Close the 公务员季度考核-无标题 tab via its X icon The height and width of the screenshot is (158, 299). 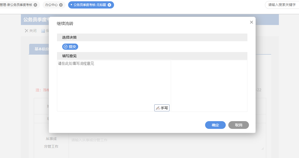[x=109, y=5]
